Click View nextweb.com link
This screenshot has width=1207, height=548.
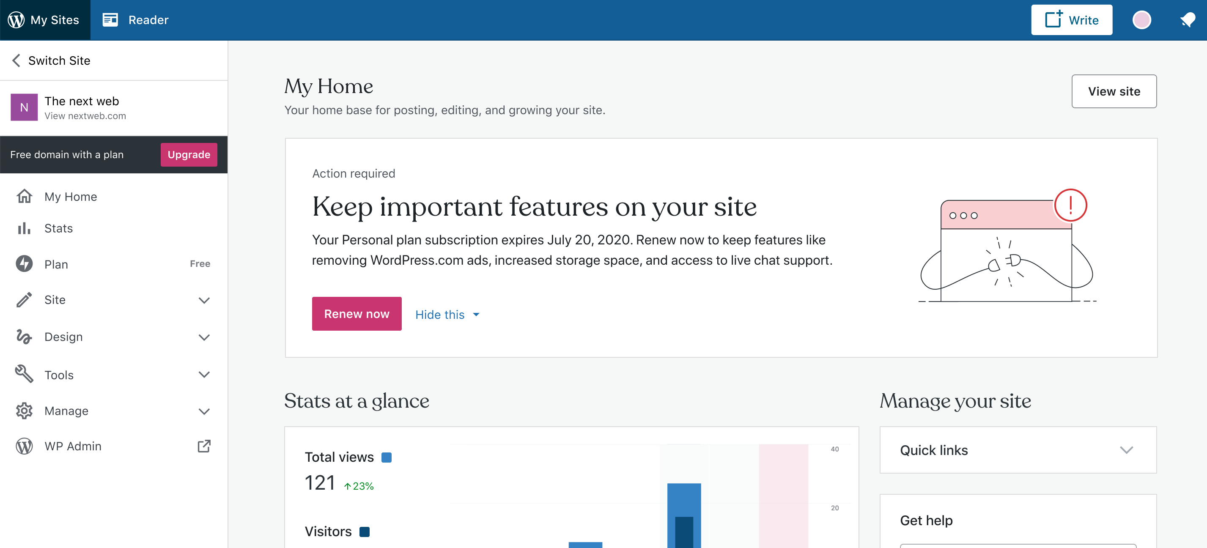[85, 116]
